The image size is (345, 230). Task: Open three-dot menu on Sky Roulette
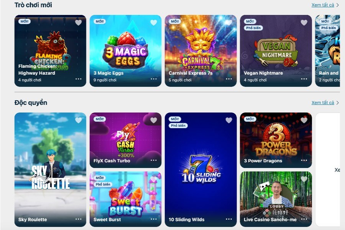(x=78, y=219)
